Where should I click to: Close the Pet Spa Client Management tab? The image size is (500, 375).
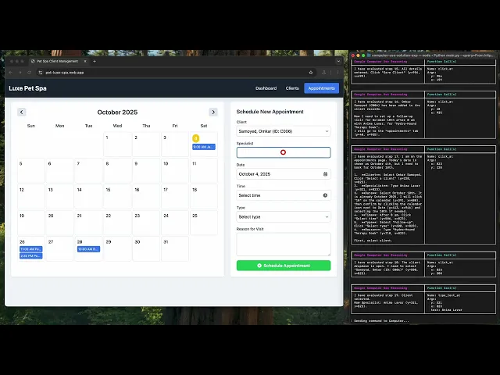tap(85, 61)
